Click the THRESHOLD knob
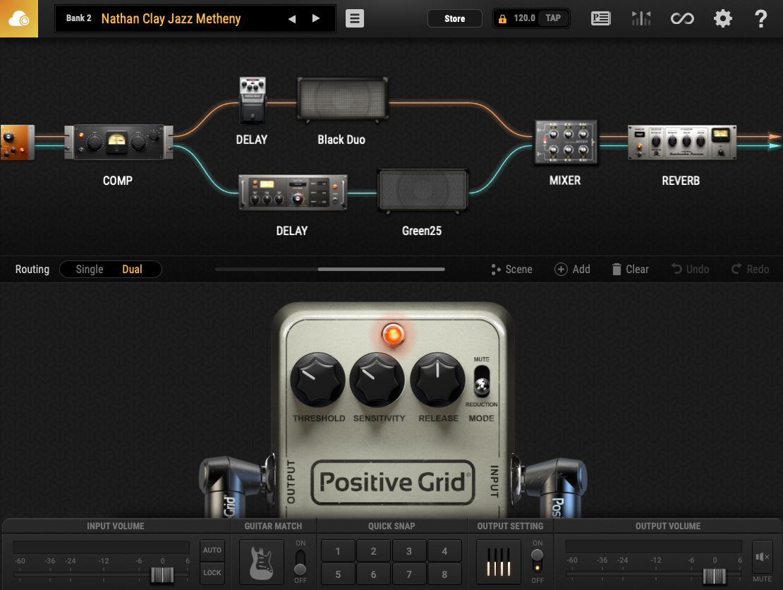Screen dimensions: 783x590 (317, 380)
